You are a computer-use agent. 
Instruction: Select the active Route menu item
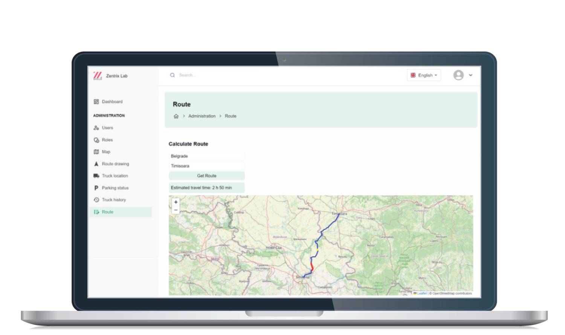tap(121, 212)
